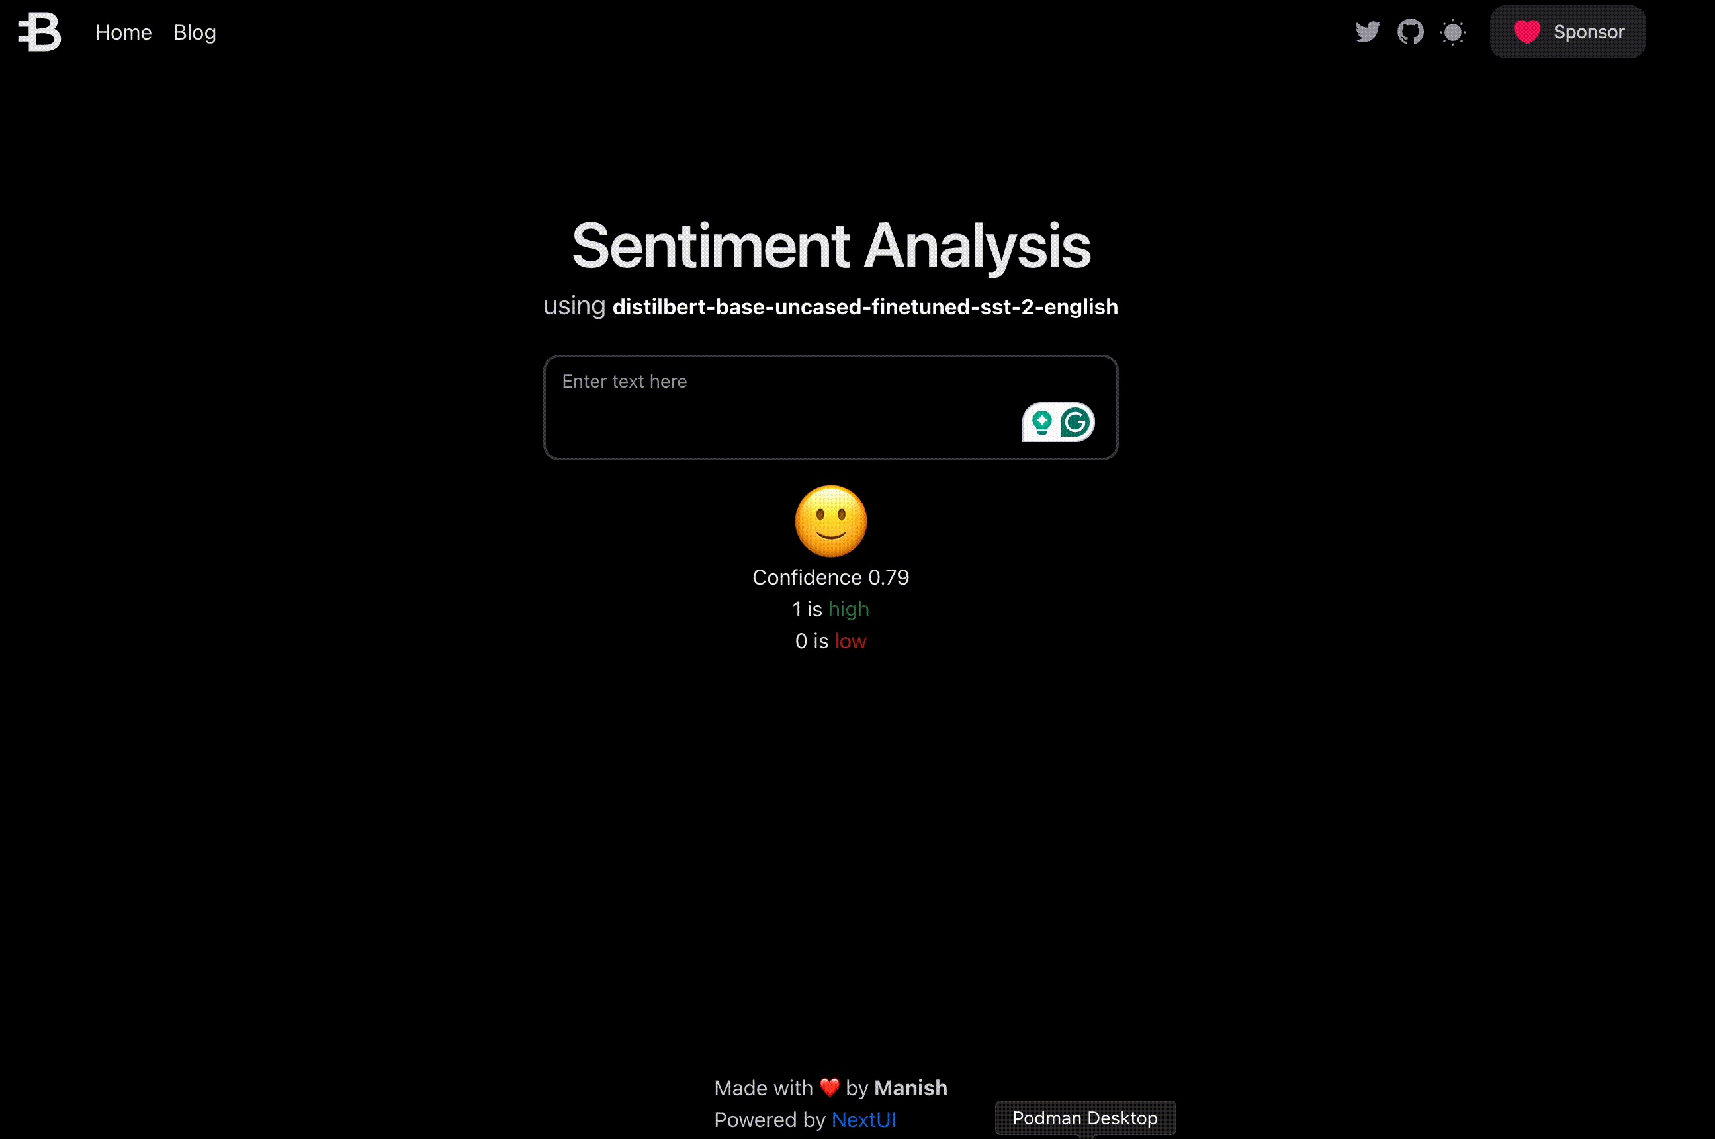Screen dimensions: 1715x1139
Task: Click Podman Desktop button in footer
Action: click(x=1084, y=1117)
